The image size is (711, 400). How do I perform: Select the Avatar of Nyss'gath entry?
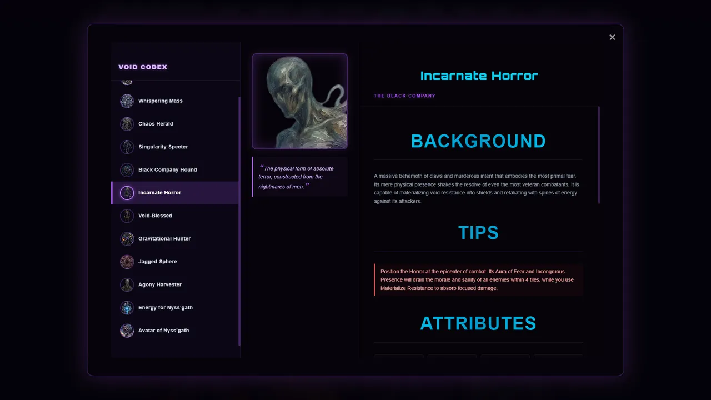tap(174, 331)
